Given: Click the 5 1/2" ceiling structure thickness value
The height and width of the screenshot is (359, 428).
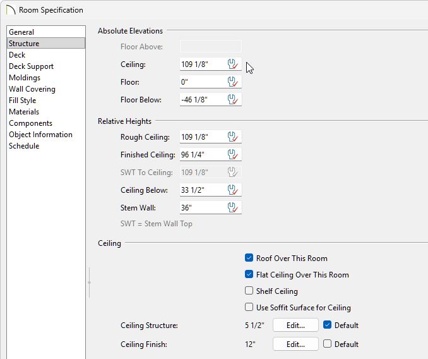Looking at the screenshot, I should point(254,326).
